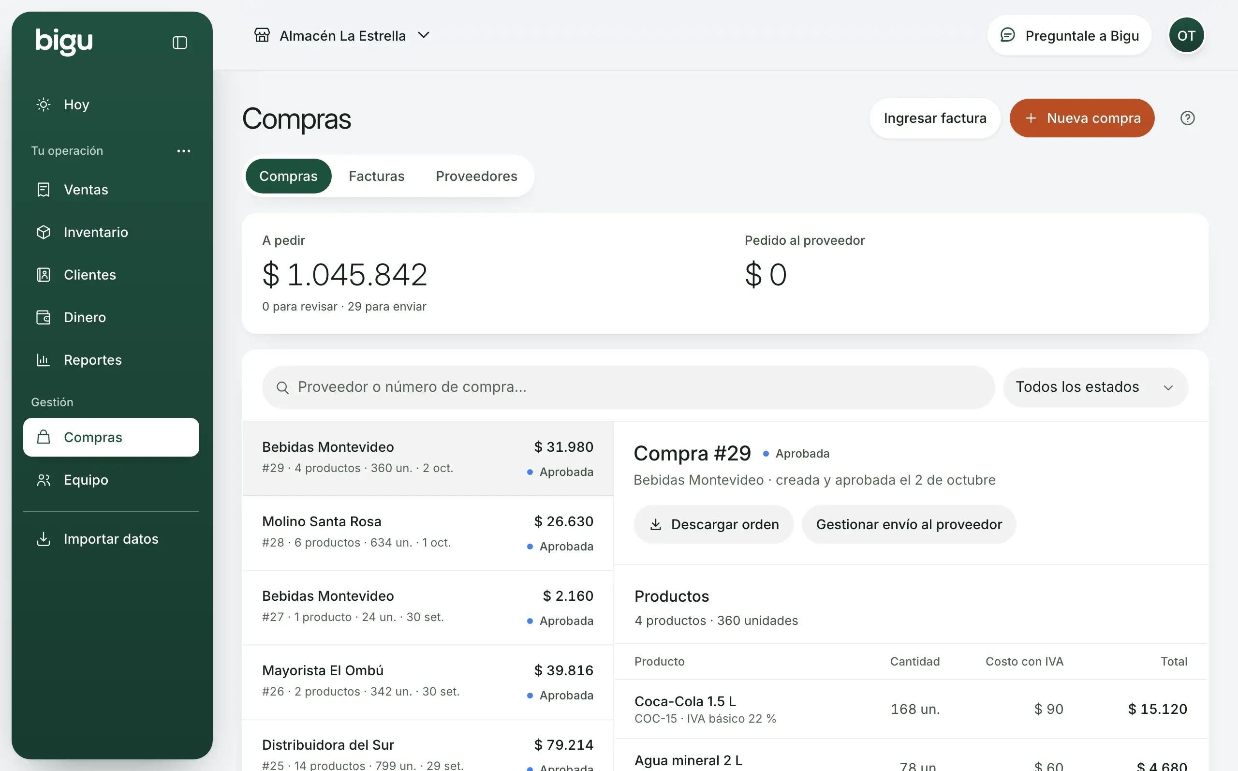
Task: Click the Cantidad column header
Action: (914, 661)
